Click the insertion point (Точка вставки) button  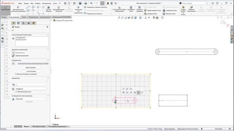pos(31,71)
